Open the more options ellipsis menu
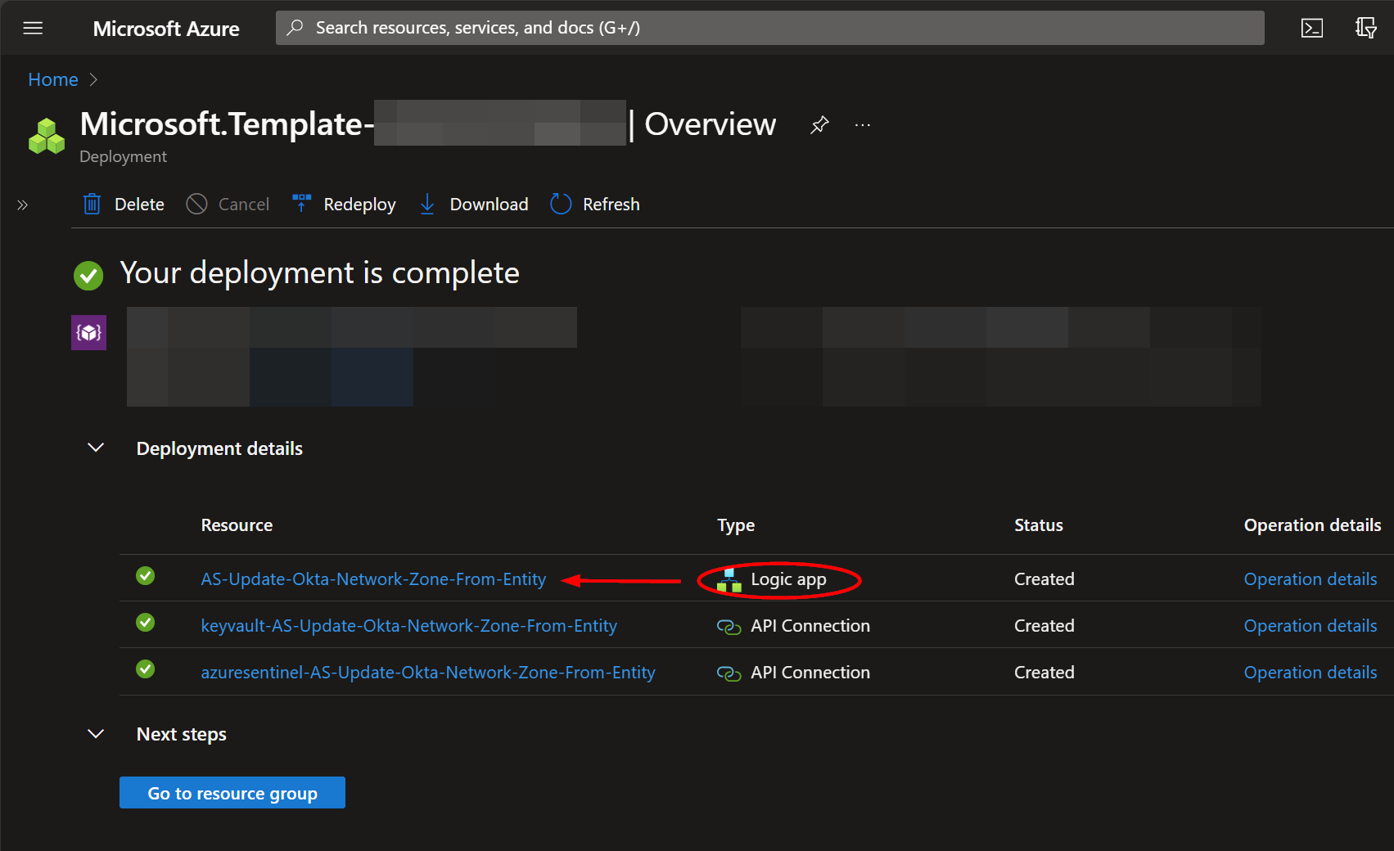 point(862,124)
